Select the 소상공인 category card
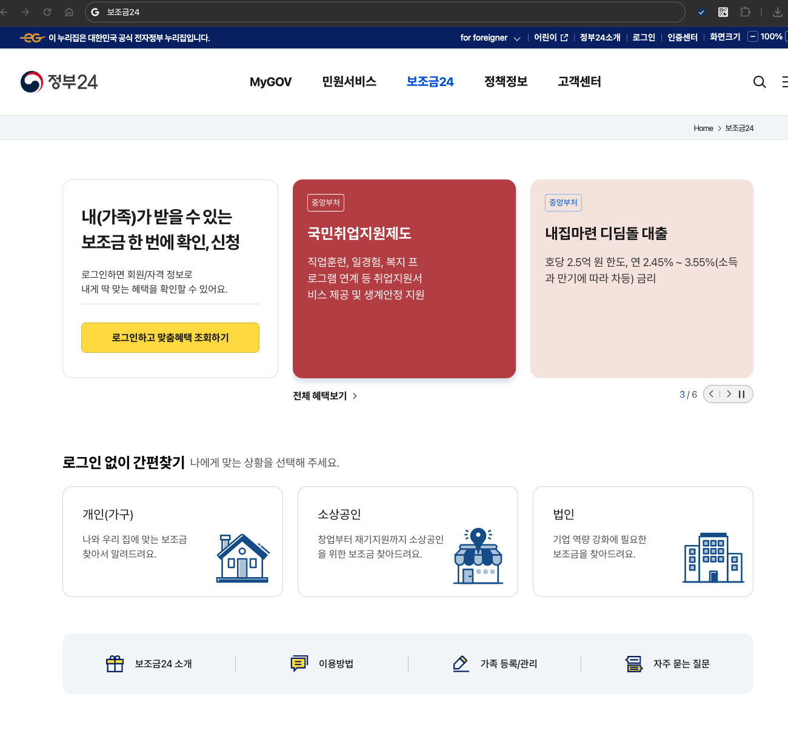This screenshot has width=788, height=742. tap(408, 541)
